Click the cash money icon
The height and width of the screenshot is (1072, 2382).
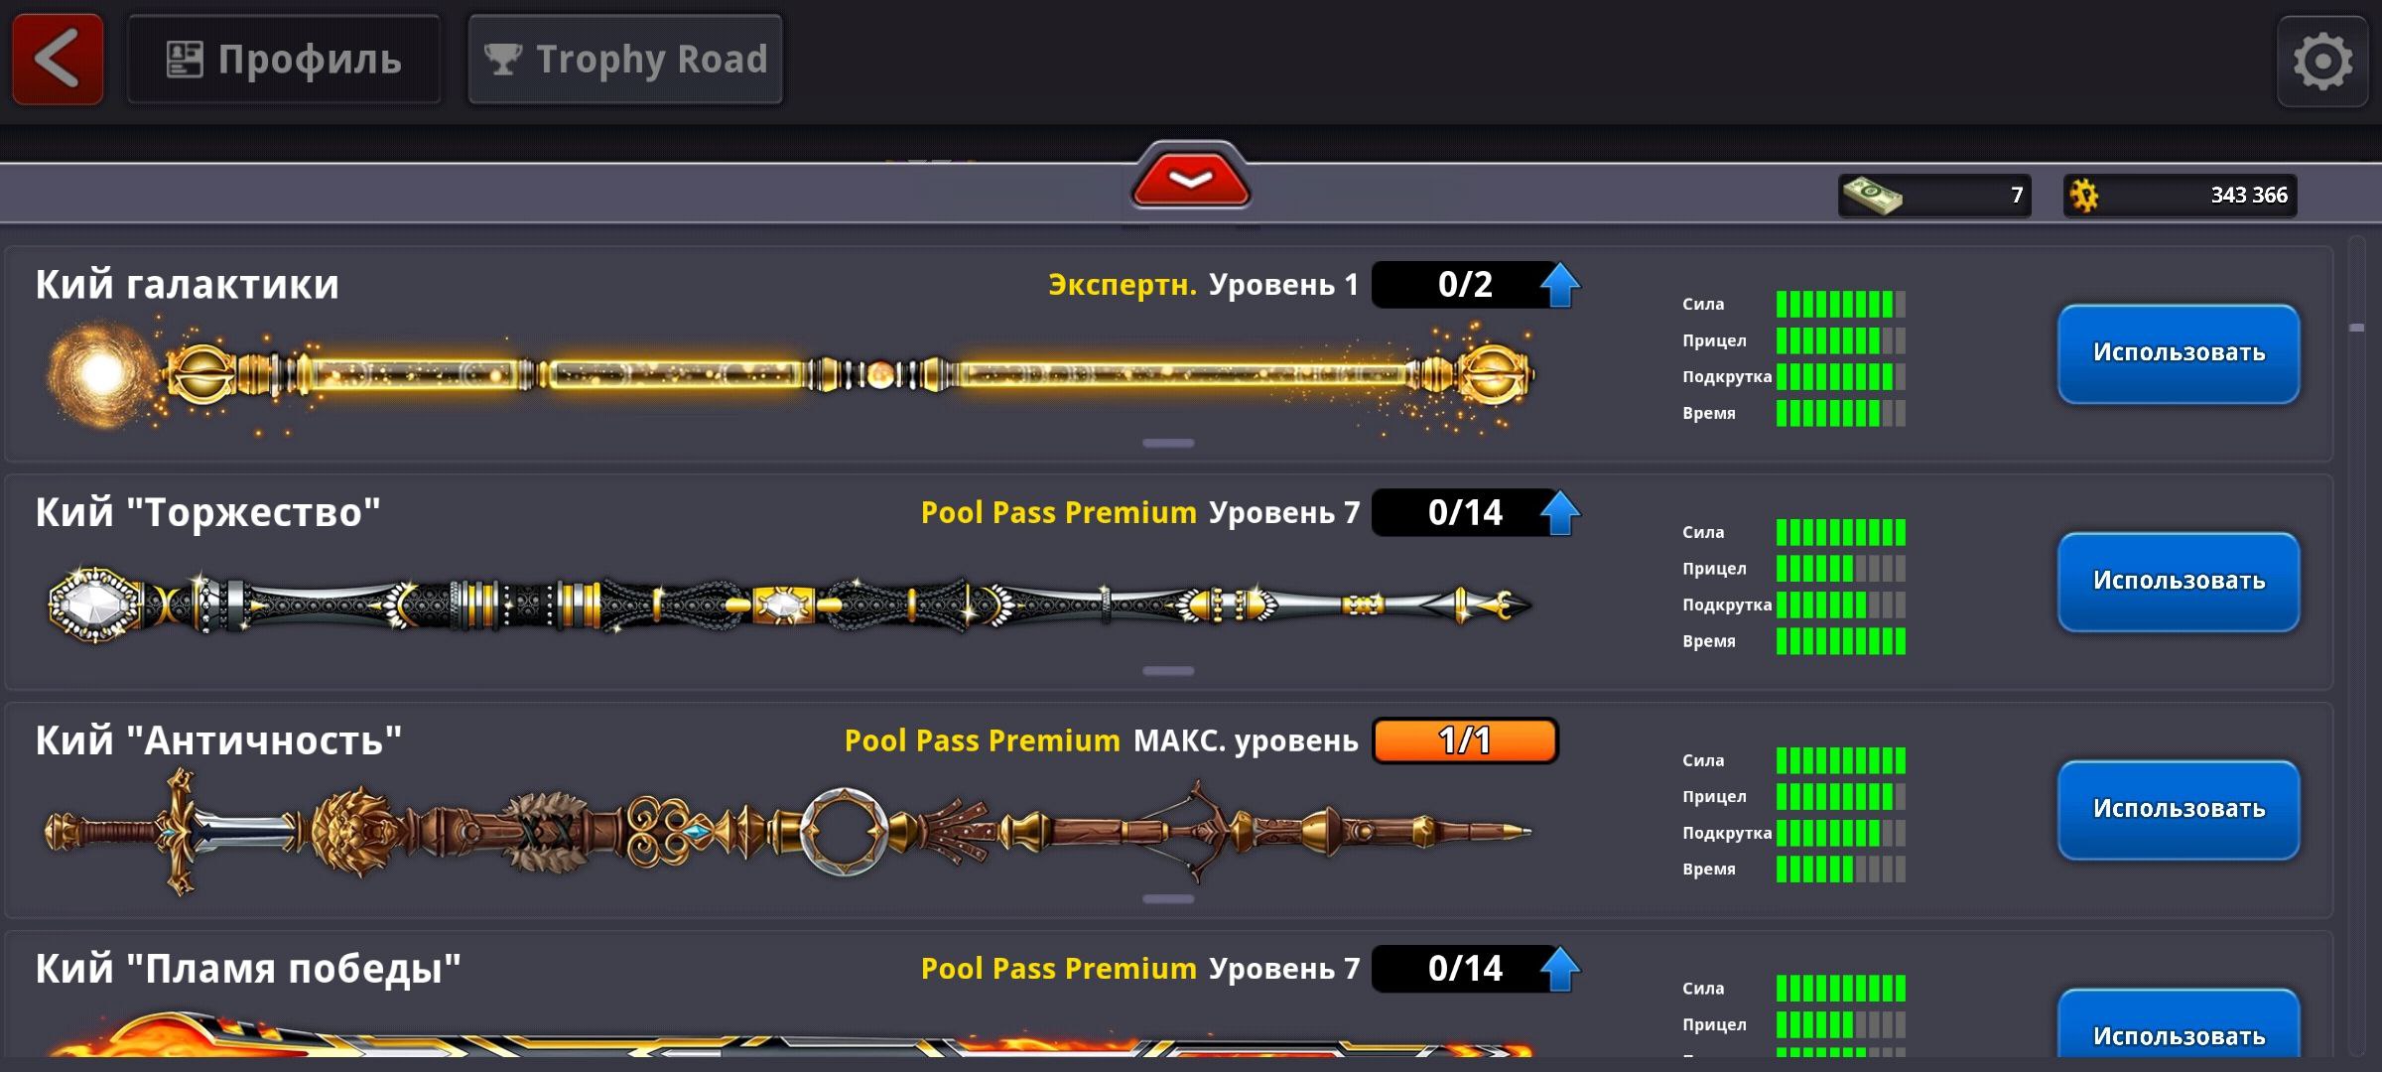click(x=1873, y=195)
